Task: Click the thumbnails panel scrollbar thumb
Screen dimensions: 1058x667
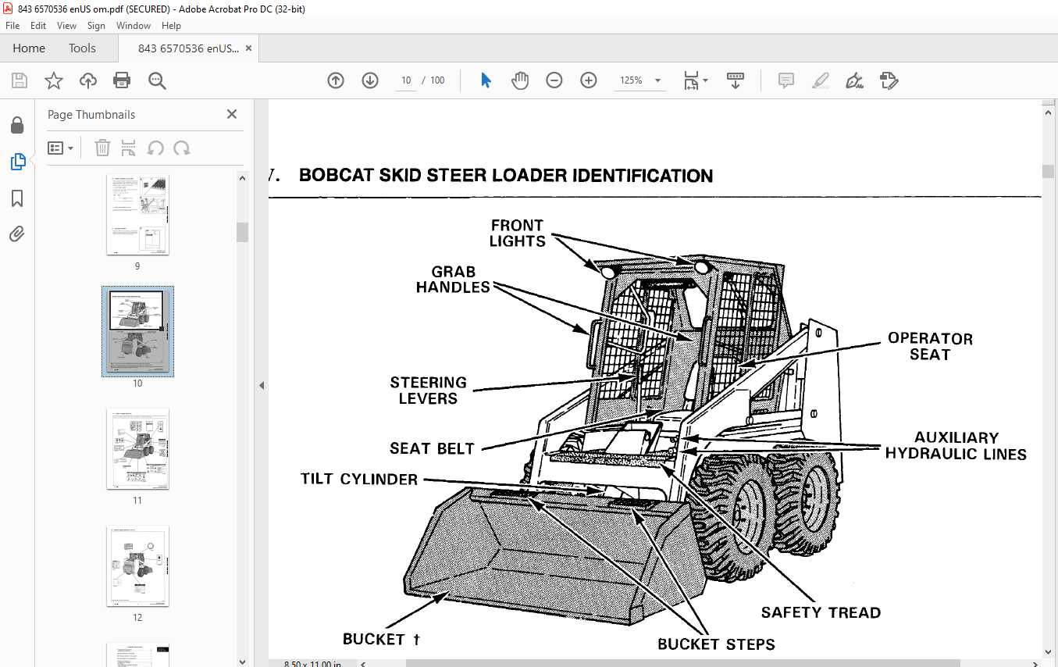Action: click(243, 232)
